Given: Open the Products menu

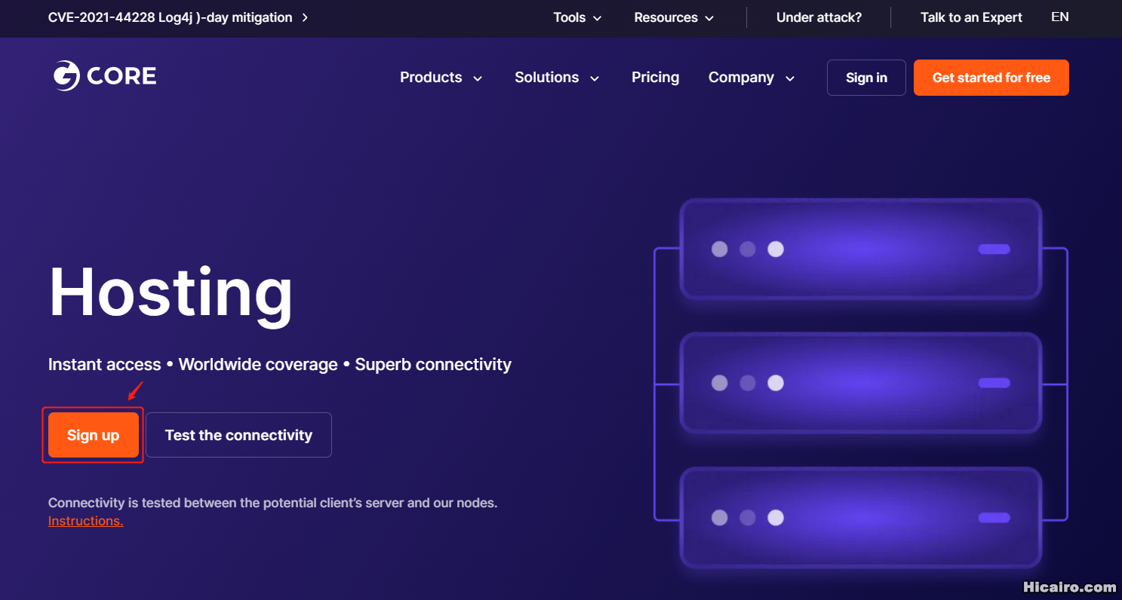Looking at the screenshot, I should click(431, 77).
